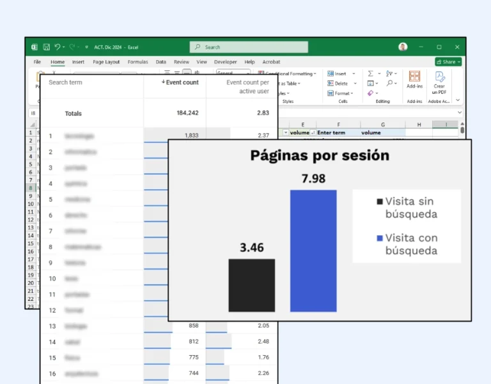Image resolution: width=491 pixels, height=384 pixels.
Task: Expand the Conditional Formatting dropdown
Action: (x=288, y=73)
